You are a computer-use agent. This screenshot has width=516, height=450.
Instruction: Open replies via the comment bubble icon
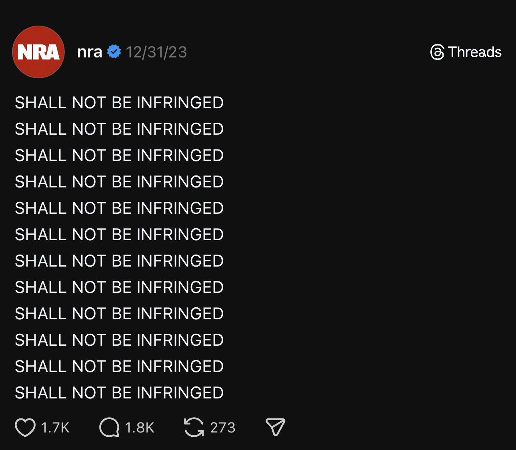(109, 427)
